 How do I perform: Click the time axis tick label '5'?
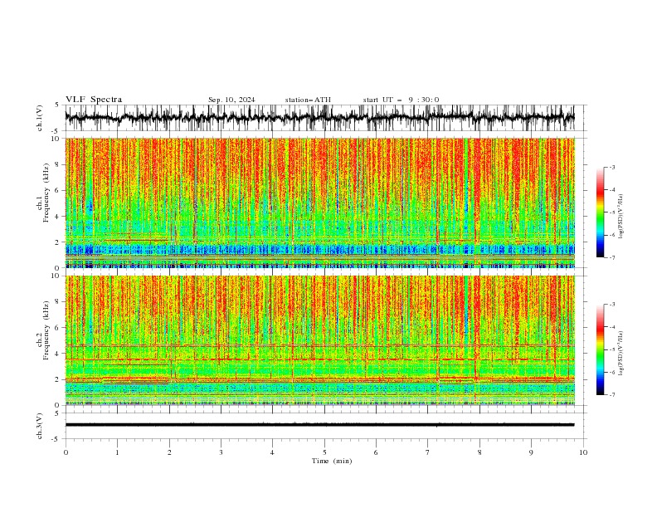324,452
